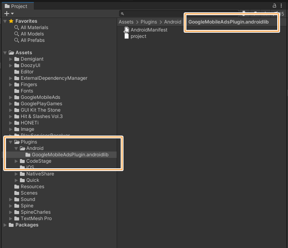
Task: Collapse the Favorites section arrow
Action: 5,21
